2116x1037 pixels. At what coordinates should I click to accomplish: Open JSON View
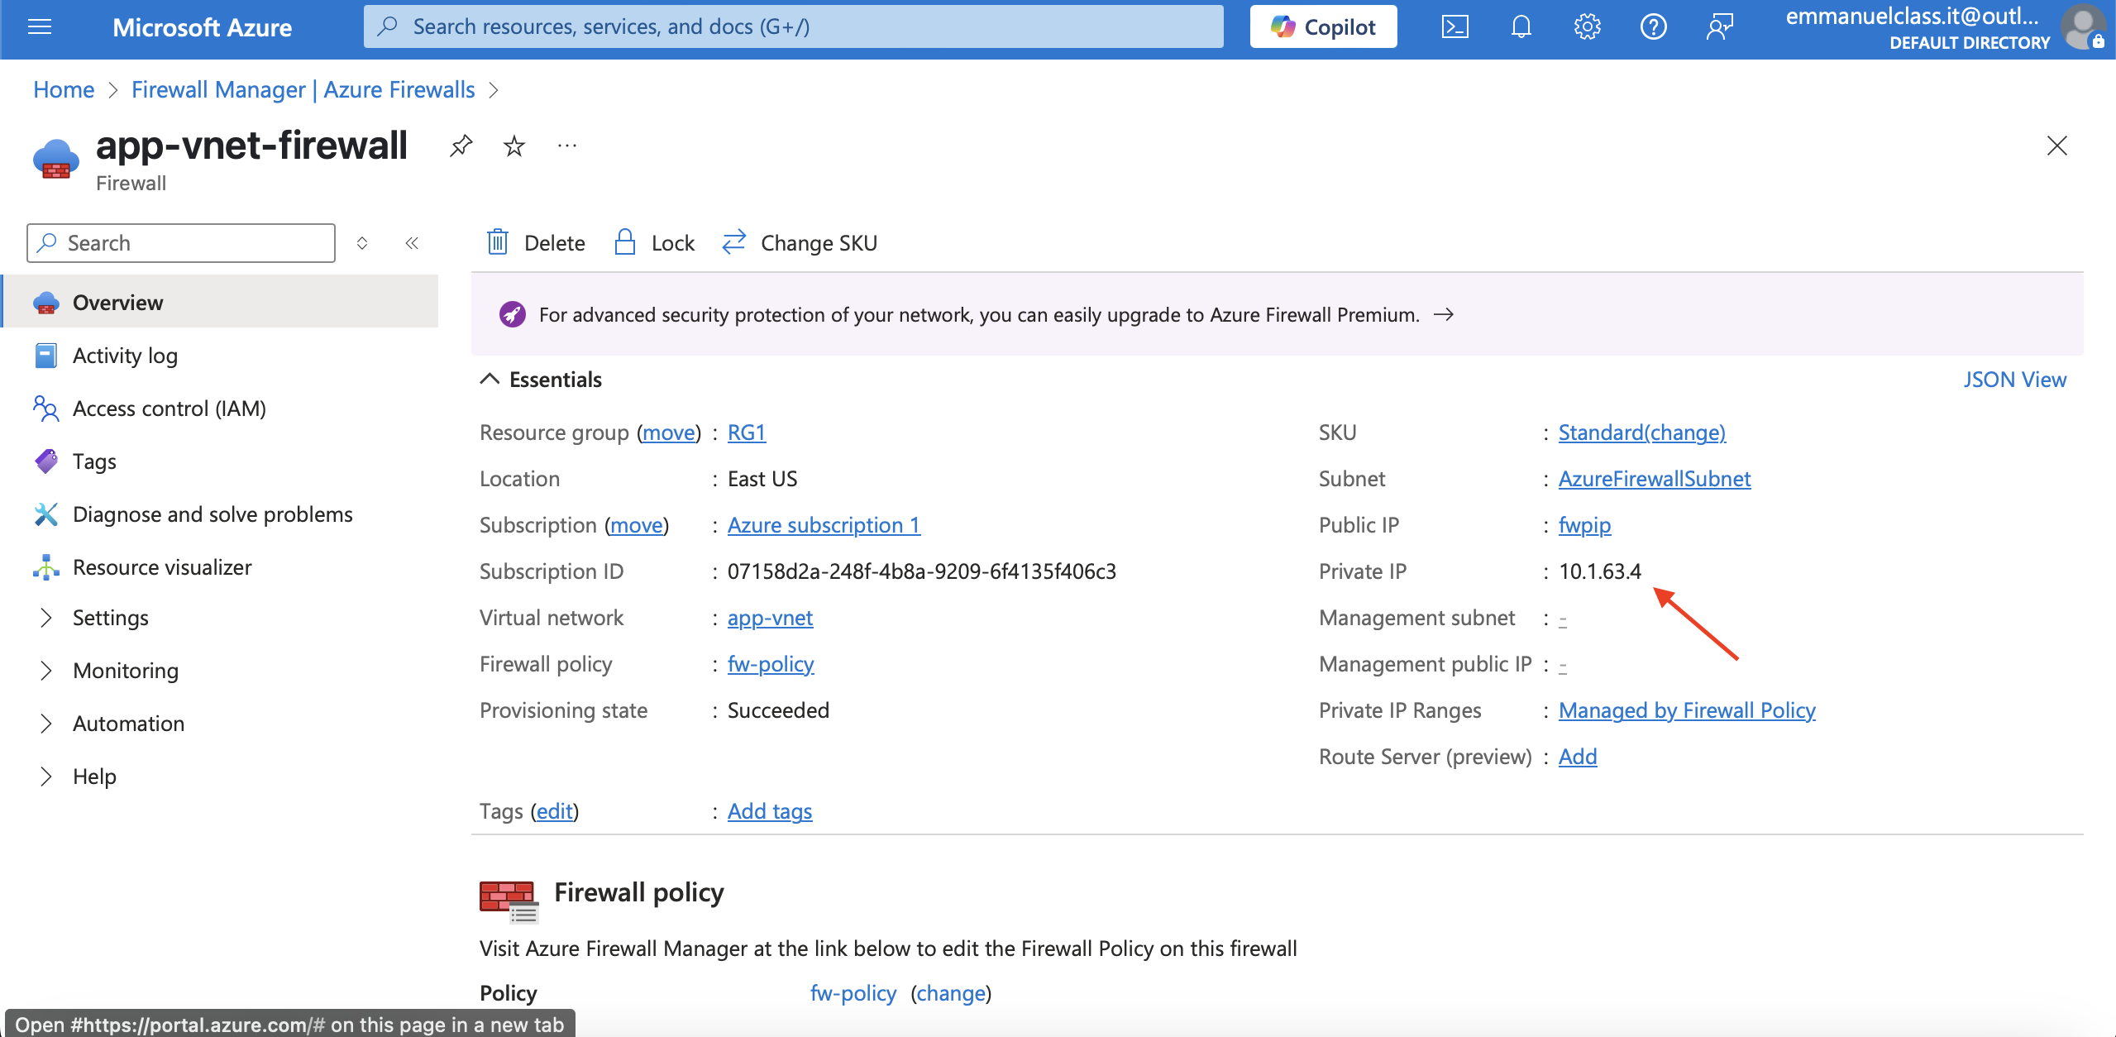2014,380
